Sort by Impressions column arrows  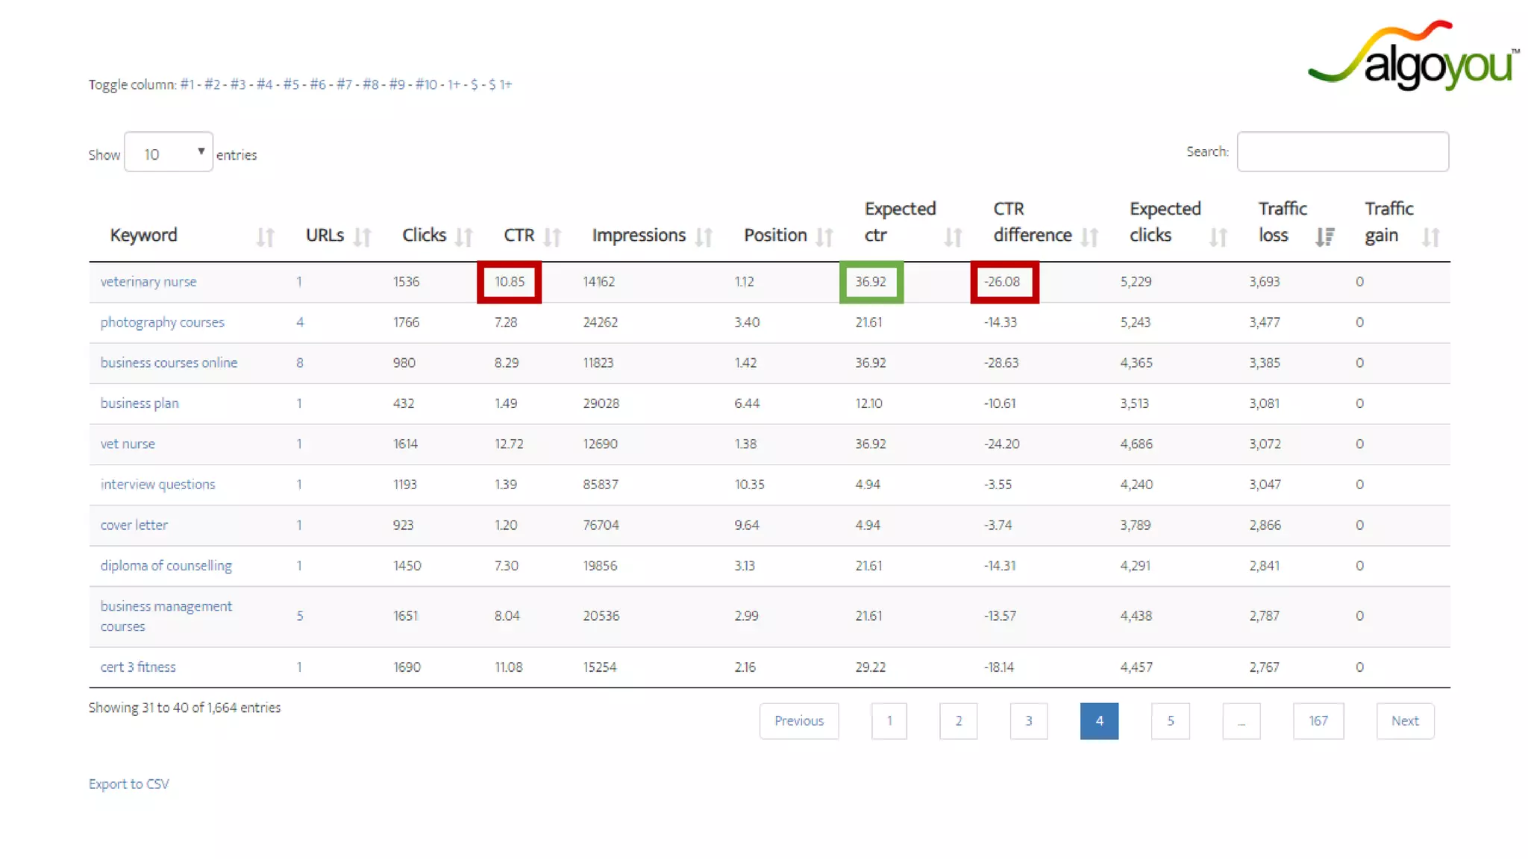coord(704,237)
